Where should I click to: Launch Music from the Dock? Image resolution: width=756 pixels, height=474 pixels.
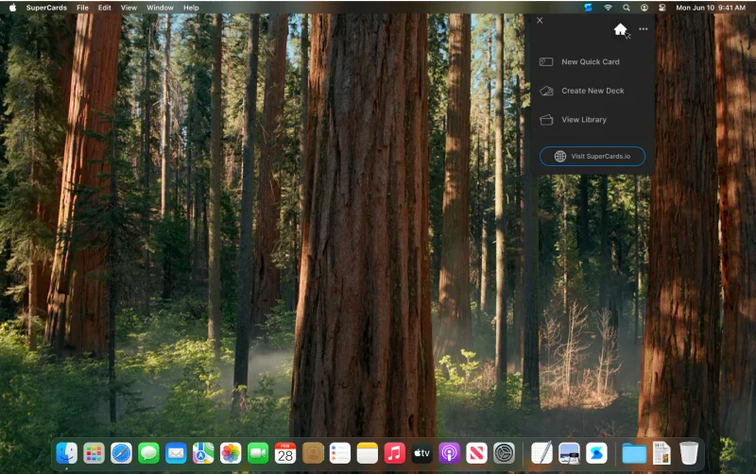(394, 453)
